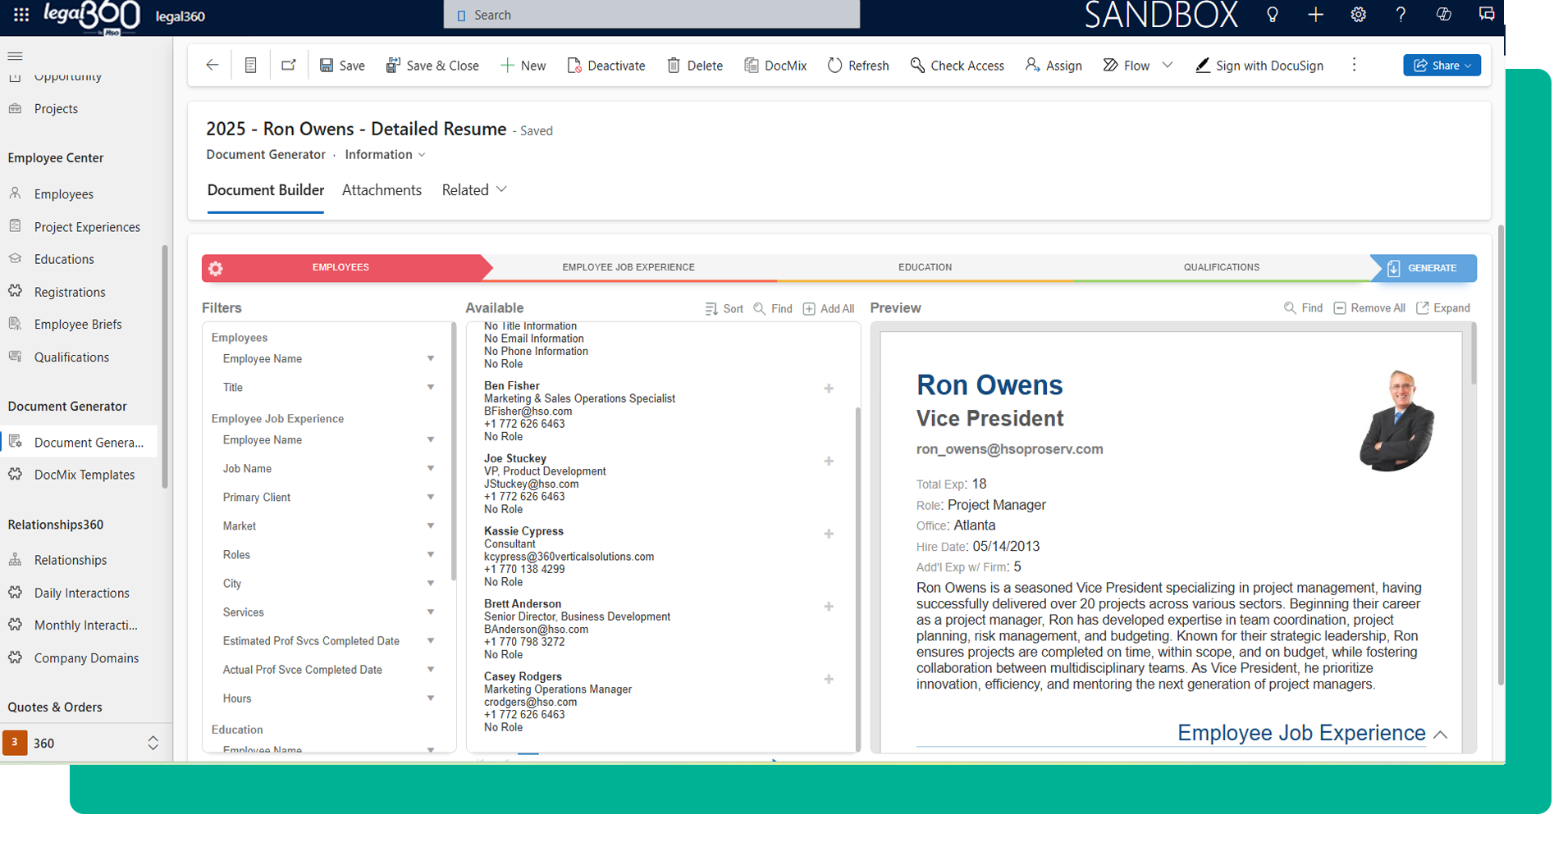Select the Education stage in builder

925,267
